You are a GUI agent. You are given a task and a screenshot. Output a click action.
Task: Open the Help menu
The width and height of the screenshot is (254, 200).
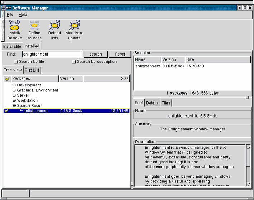click(x=23, y=15)
